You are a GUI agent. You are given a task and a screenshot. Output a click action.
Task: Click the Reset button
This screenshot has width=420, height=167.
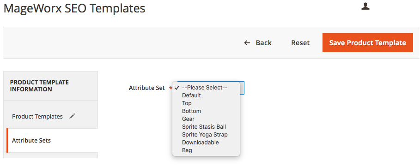[300, 43]
